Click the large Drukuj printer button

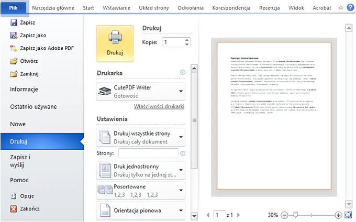pyautogui.click(x=115, y=43)
